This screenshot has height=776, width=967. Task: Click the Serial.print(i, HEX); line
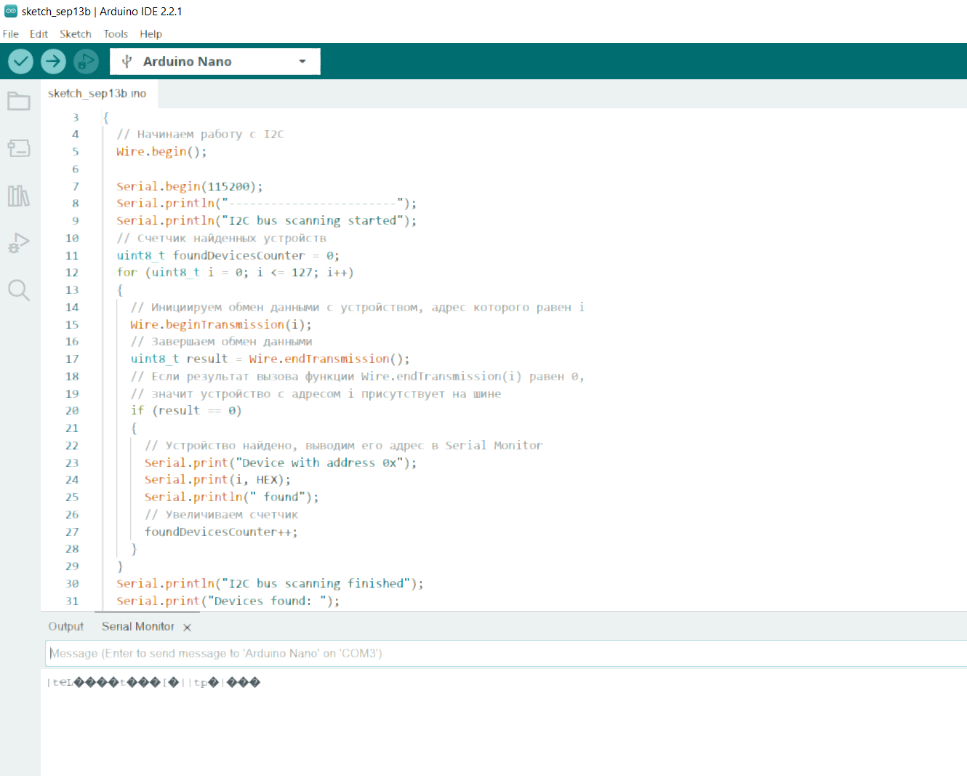pyautogui.click(x=217, y=479)
